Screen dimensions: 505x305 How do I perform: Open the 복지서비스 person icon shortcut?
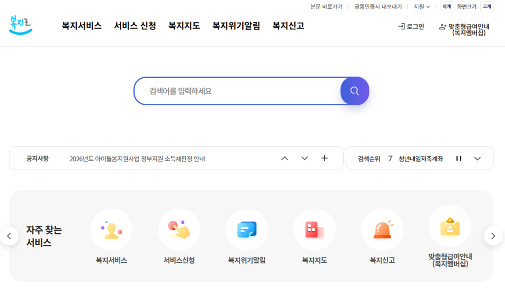[111, 229]
